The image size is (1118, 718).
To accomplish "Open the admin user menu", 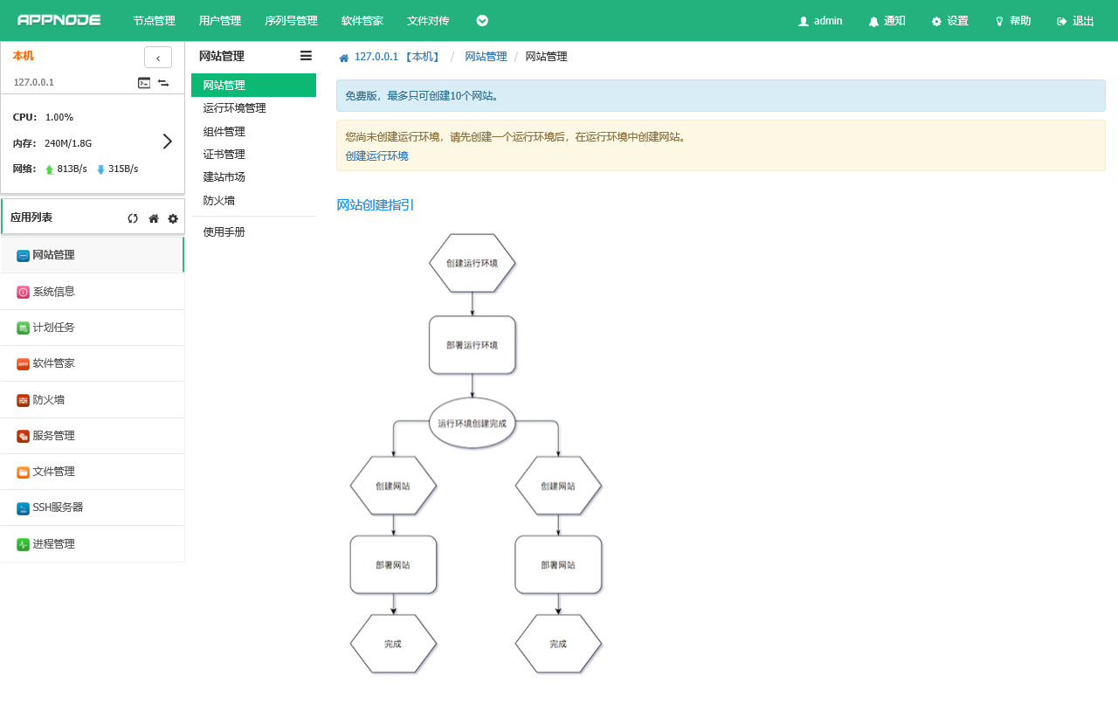I will (x=820, y=21).
